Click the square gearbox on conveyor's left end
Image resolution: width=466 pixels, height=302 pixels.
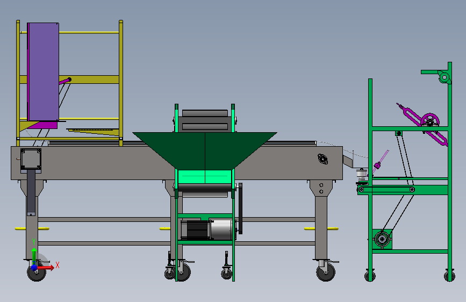point(31,160)
